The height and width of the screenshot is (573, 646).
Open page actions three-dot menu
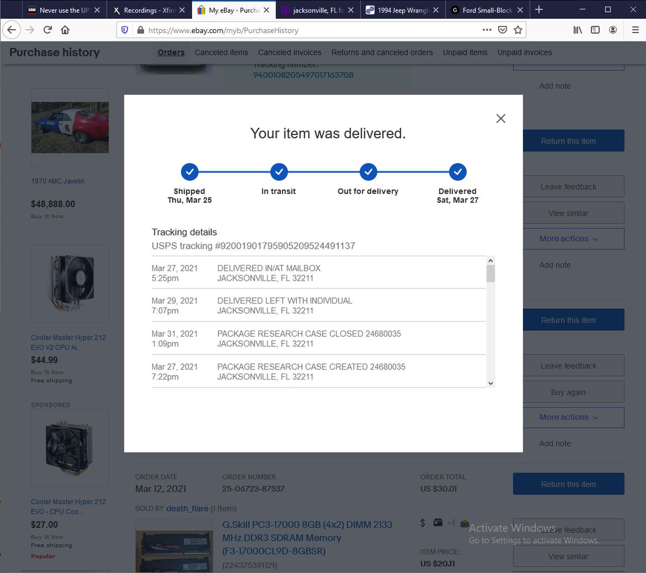coord(487,30)
